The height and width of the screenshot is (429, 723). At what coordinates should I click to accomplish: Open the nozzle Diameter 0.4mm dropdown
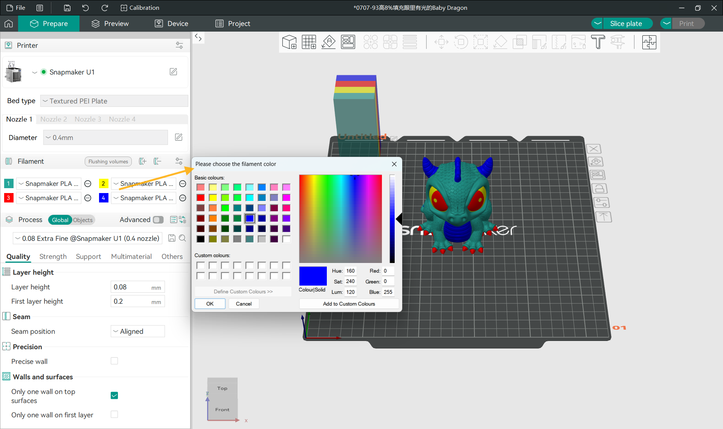[105, 138]
